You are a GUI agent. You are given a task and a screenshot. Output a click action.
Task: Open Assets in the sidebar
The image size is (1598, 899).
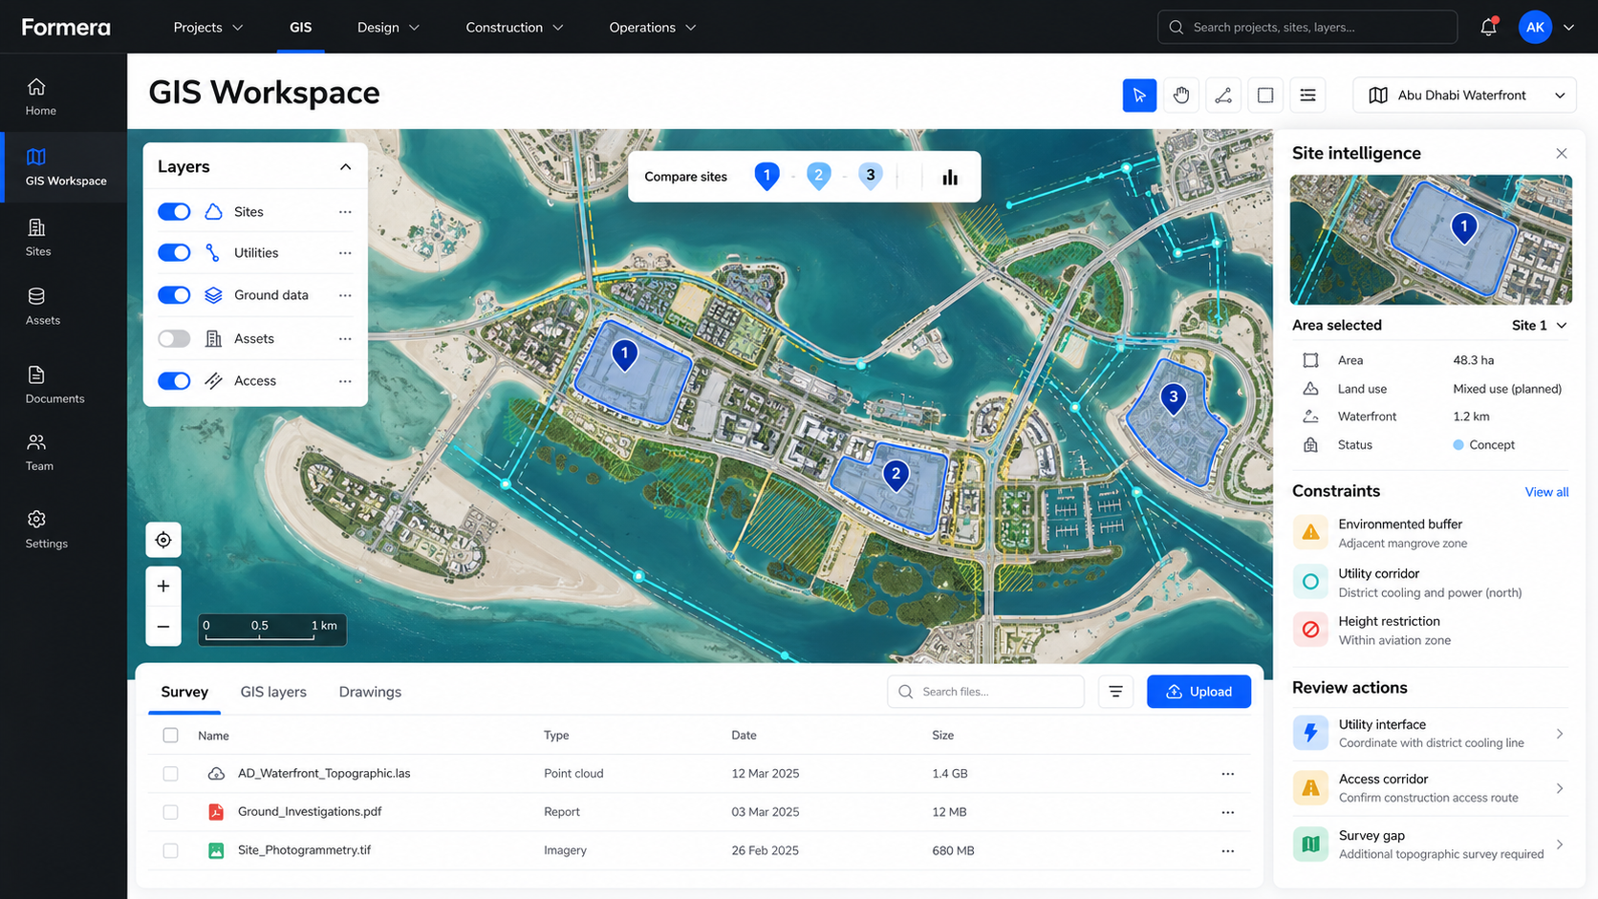click(42, 307)
